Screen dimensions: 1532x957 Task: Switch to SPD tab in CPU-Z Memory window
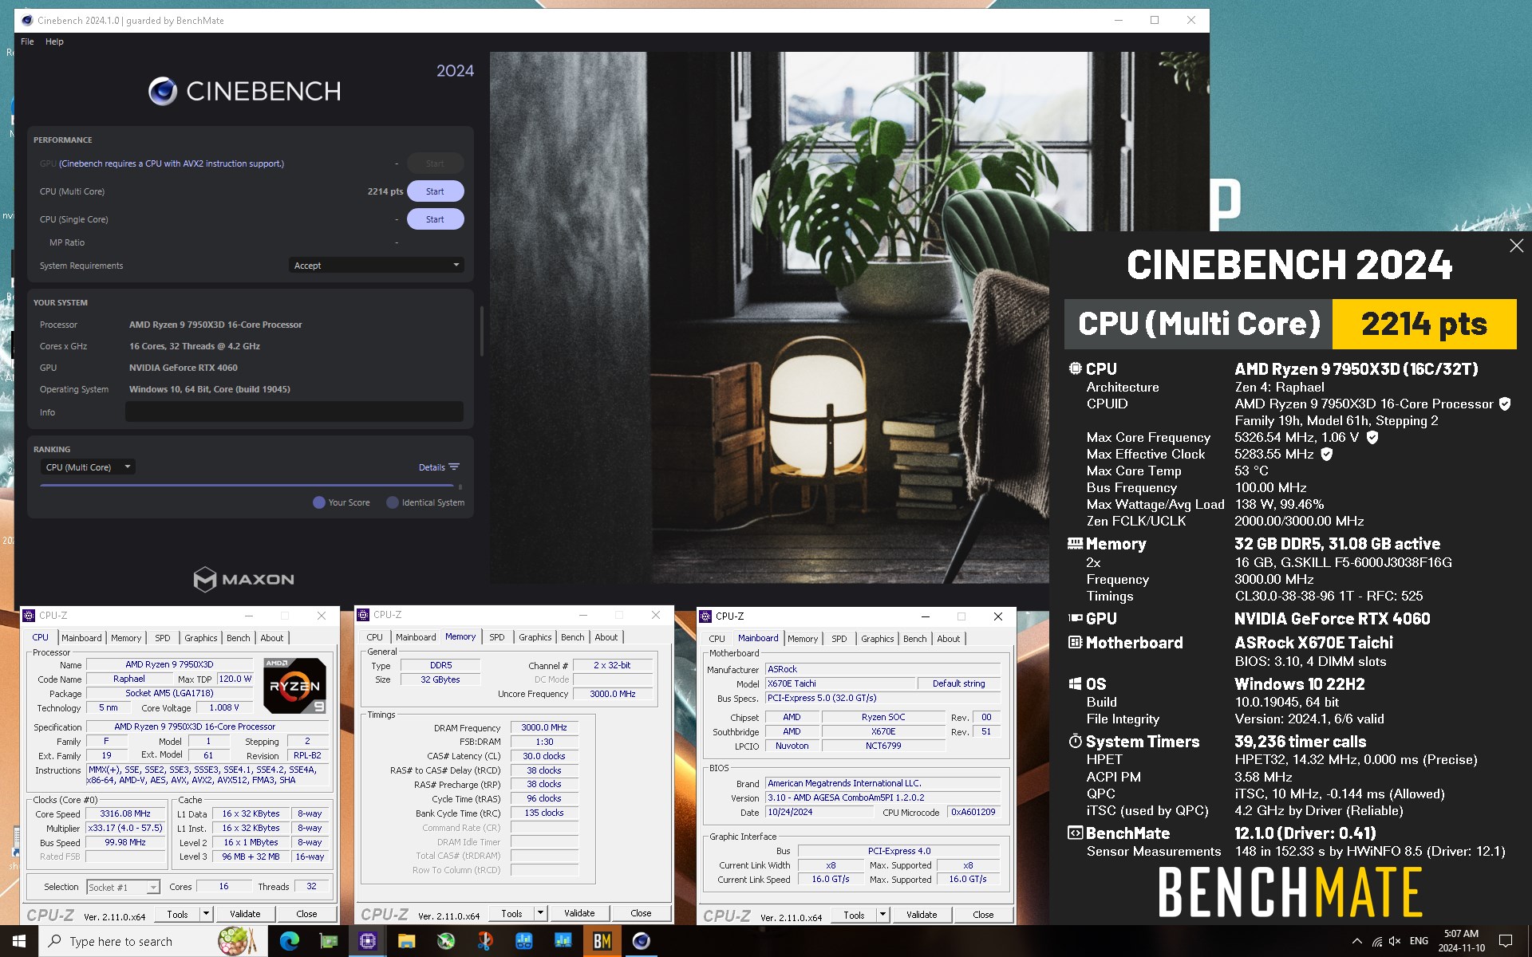(x=497, y=637)
